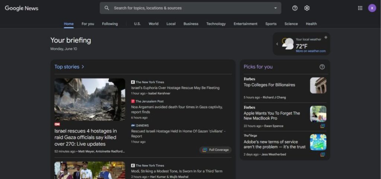381x179 pixels.
Task: Click the CNN source logo
Action: [x=57, y=124]
